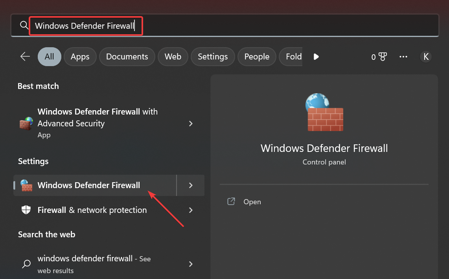
Task: Open the three-dot more options menu
Action: [x=403, y=57]
